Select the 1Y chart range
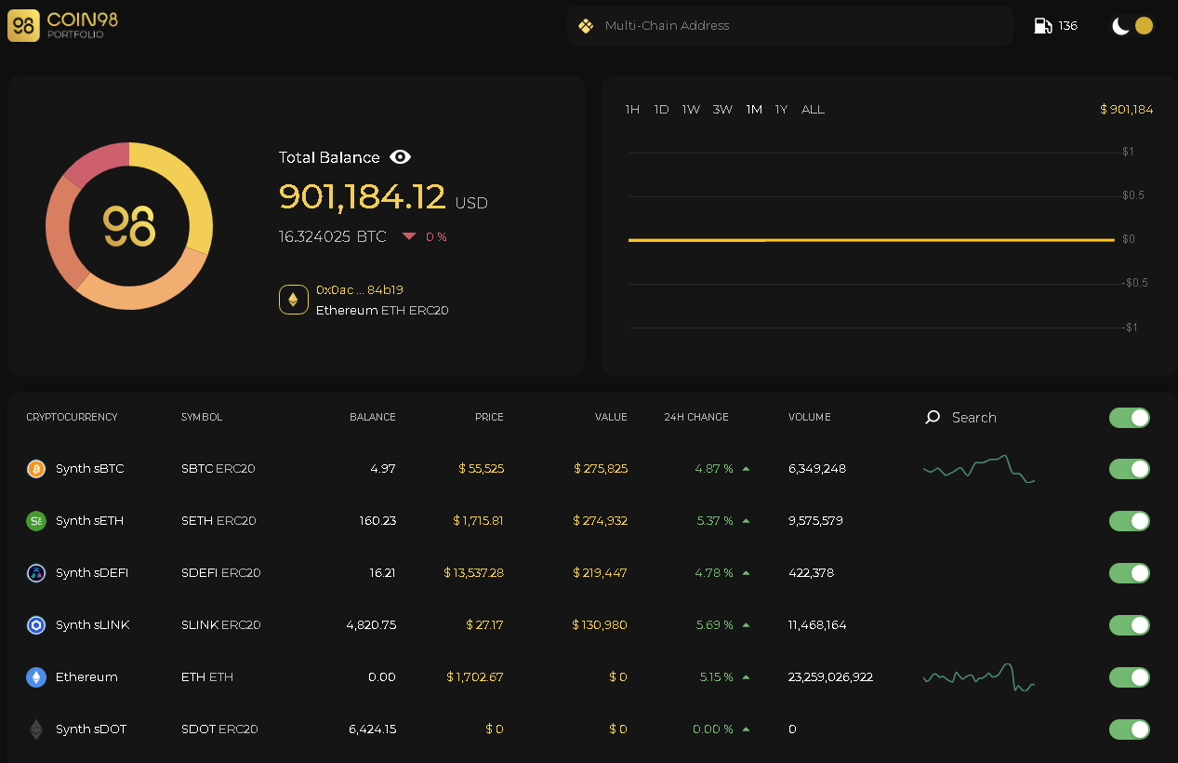This screenshot has height=763, width=1178. click(x=781, y=110)
